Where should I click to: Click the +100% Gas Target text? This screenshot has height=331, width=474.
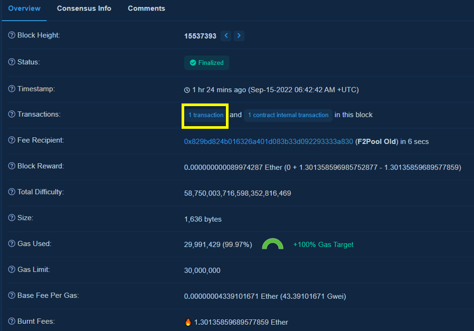(323, 244)
